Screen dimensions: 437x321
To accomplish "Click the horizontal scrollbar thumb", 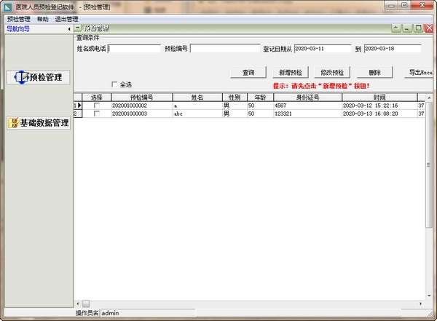I will pos(86,304).
